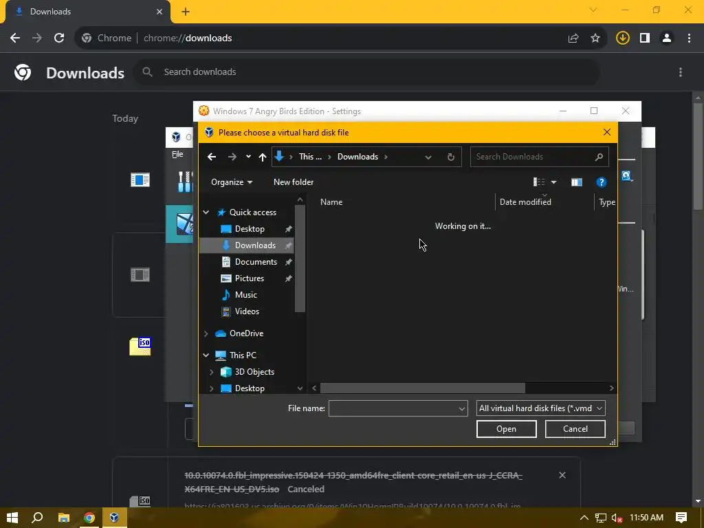Open File Explorer from taskbar
Screen dimensions: 704x528
[x=64, y=518]
